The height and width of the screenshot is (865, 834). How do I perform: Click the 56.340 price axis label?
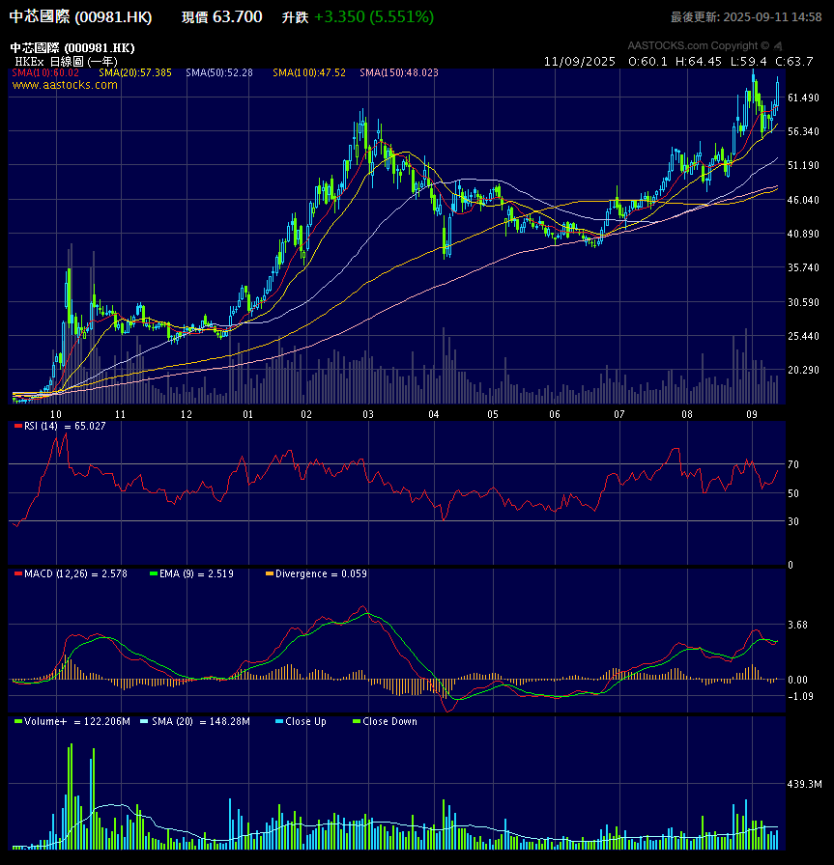(804, 131)
